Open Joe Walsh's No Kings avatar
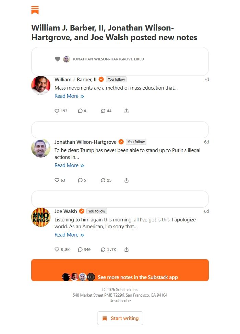The image size is (240, 334). point(41,217)
